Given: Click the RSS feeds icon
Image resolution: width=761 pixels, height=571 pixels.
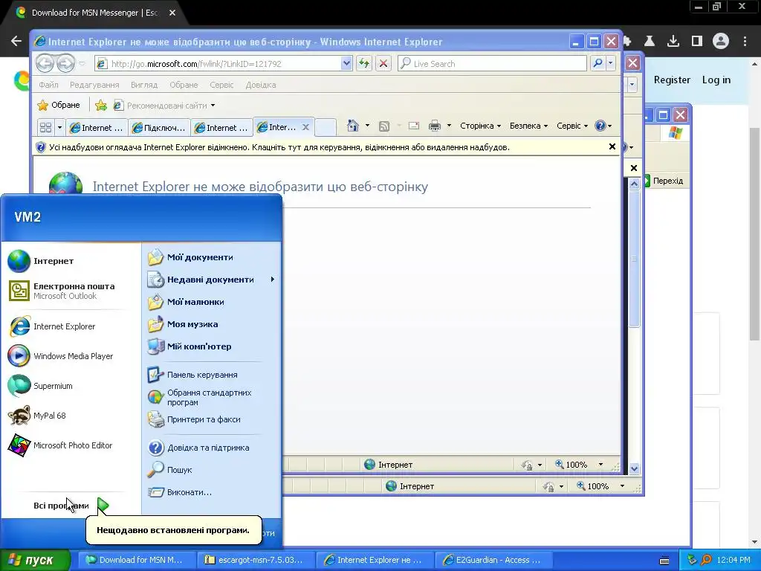Looking at the screenshot, I should (384, 126).
